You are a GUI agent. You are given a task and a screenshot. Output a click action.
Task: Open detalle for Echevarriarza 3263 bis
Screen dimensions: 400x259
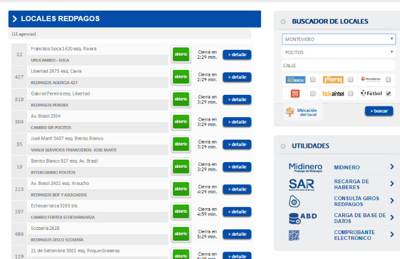[237, 212]
